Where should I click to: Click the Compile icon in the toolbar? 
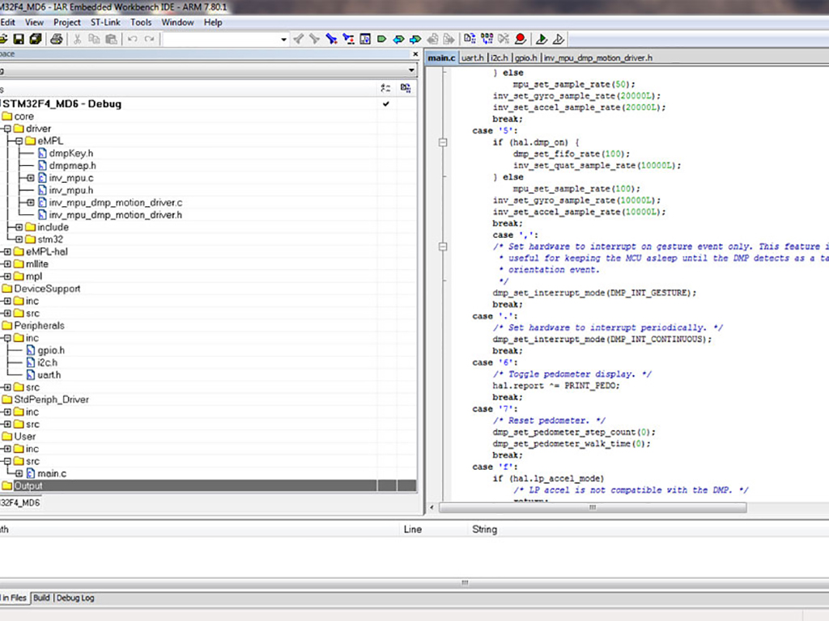469,39
